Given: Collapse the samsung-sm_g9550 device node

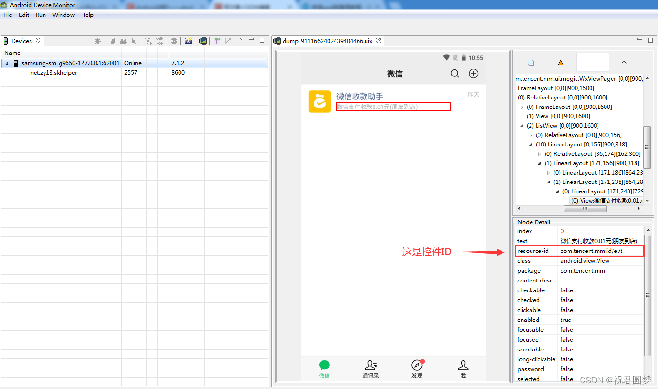Looking at the screenshot, I should [7, 63].
